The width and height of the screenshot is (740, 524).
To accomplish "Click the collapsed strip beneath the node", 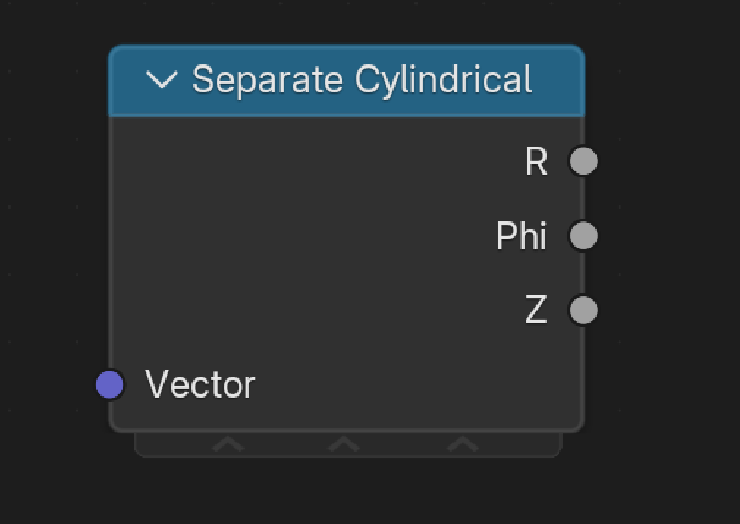I will point(348,444).
